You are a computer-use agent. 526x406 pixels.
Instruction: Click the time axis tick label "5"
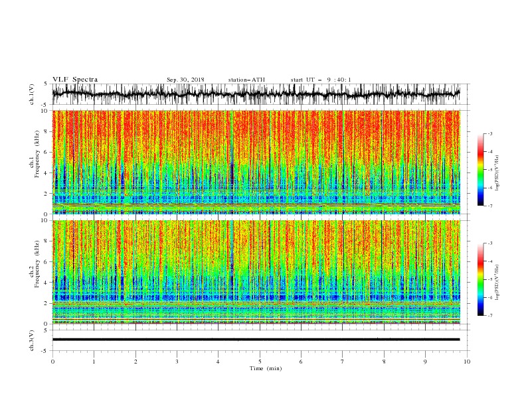click(x=260, y=362)
